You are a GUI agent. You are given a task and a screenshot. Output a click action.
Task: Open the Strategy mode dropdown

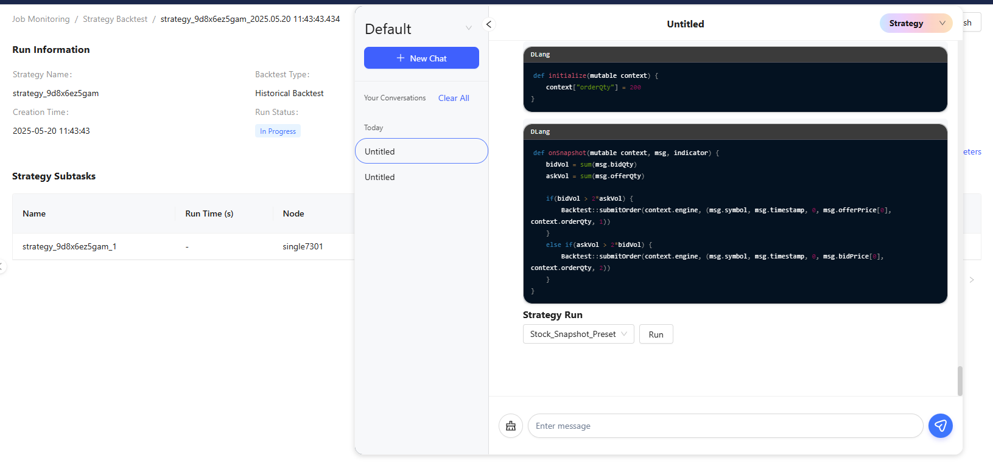point(916,23)
